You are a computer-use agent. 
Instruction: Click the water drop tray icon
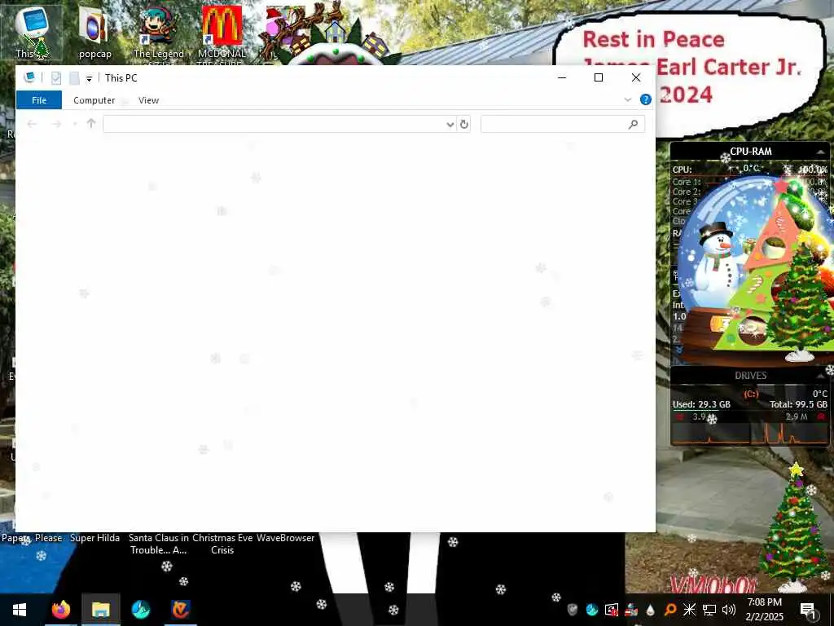coord(651,610)
